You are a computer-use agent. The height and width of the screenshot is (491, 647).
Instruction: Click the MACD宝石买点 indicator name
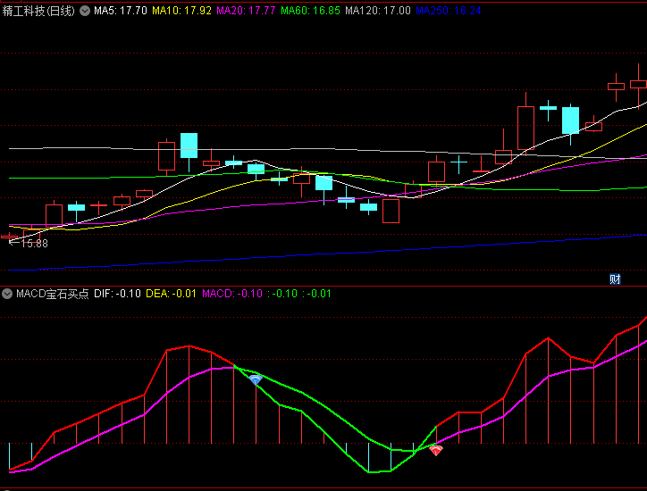[x=52, y=294]
